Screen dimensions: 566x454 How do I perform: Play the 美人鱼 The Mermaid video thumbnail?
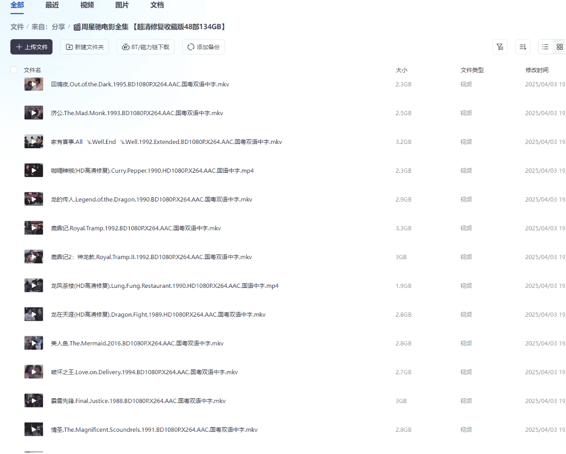(33, 343)
